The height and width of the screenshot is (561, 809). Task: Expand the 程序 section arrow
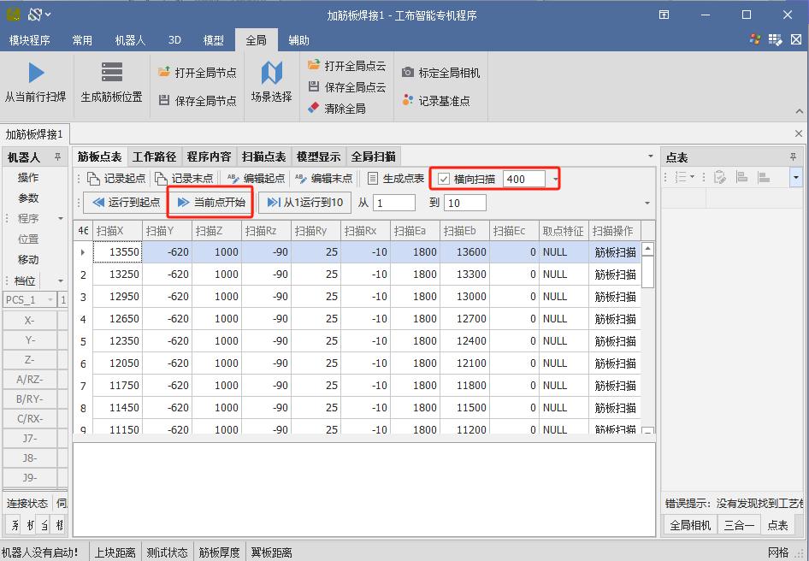pyautogui.click(x=61, y=219)
